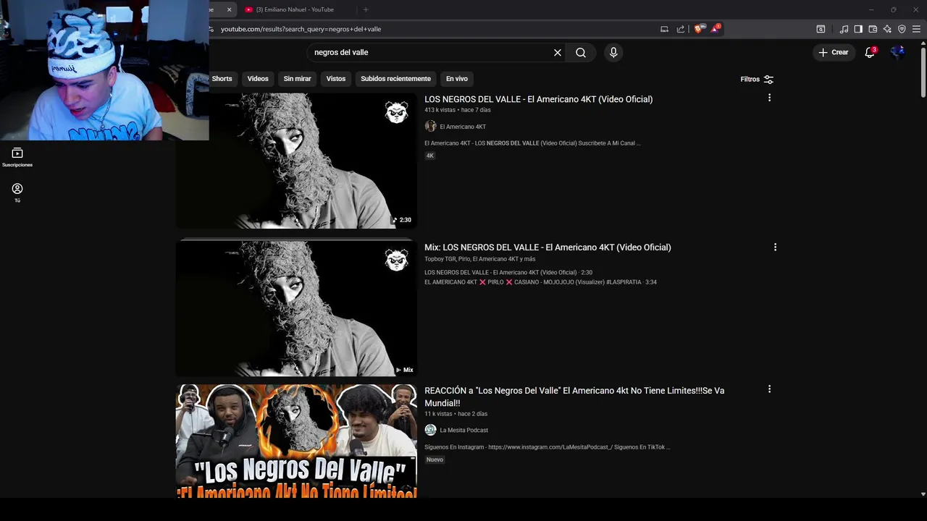Open the Leo AI sparkle icon
The height and width of the screenshot is (521, 927).
tap(887, 29)
